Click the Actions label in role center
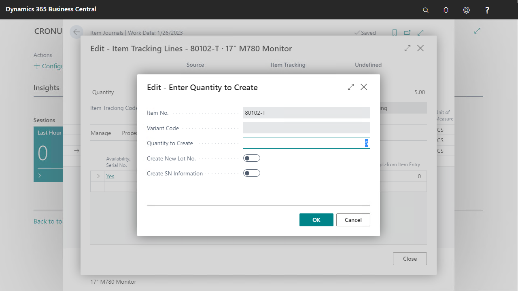518x291 pixels. coord(43,55)
